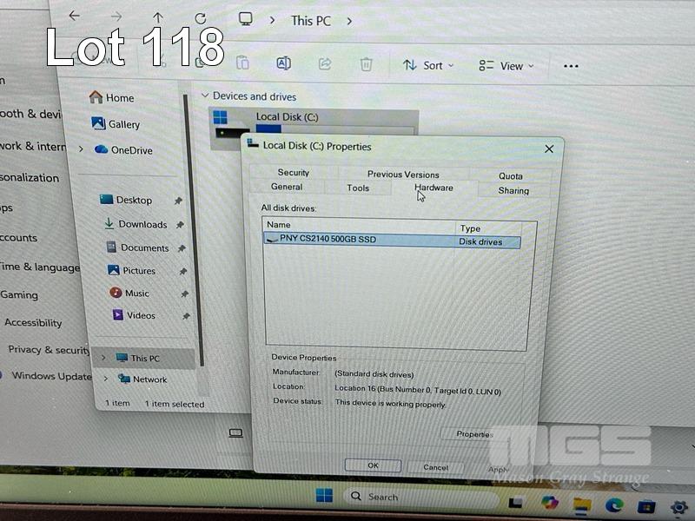Image resolution: width=695 pixels, height=521 pixels.
Task: Open the Tools tab
Action: pyautogui.click(x=358, y=188)
